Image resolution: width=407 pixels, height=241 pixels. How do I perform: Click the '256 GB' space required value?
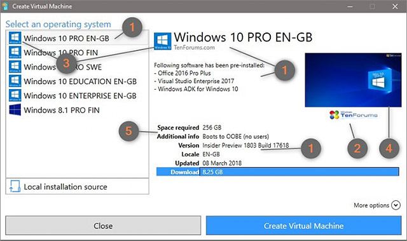click(x=212, y=127)
